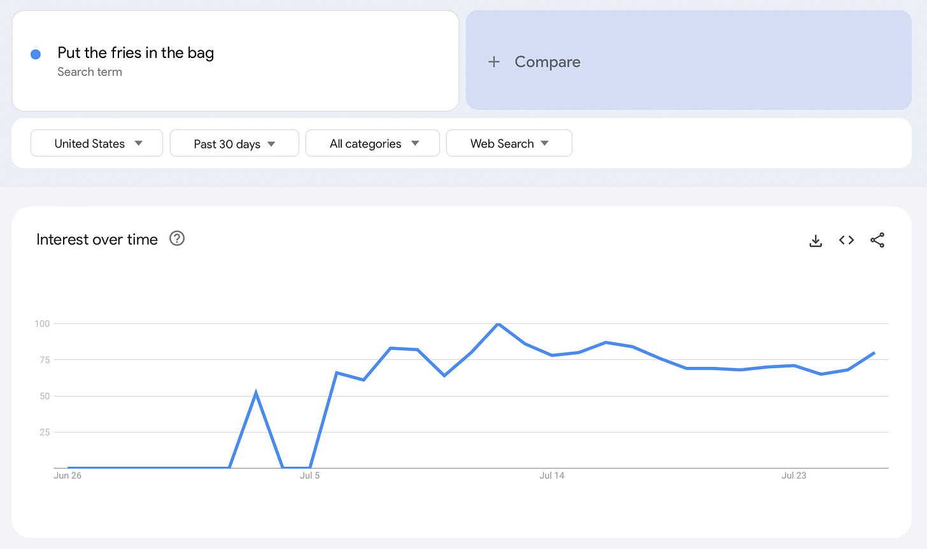
Task: Open the All categories dropdown
Action: [372, 143]
